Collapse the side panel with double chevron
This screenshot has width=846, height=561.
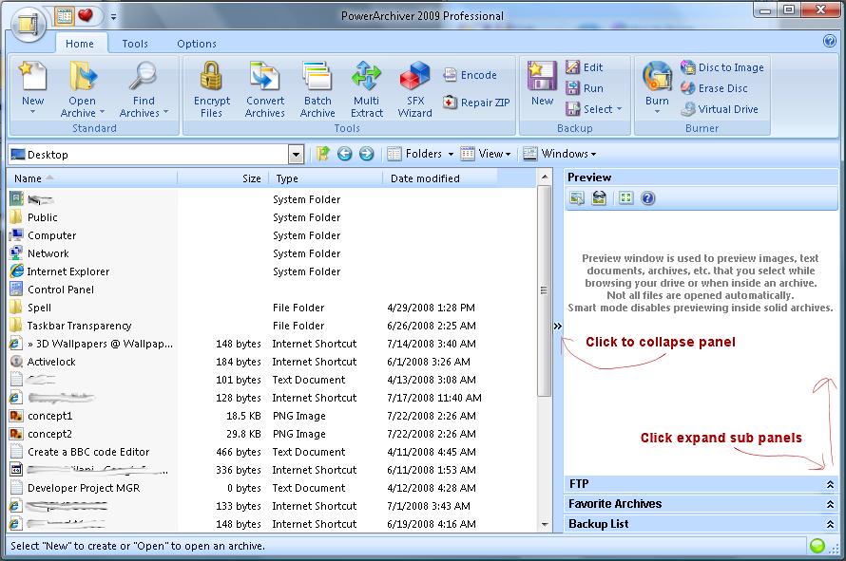(557, 326)
